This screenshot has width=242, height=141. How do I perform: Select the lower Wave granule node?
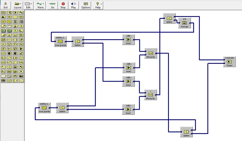tap(44, 108)
